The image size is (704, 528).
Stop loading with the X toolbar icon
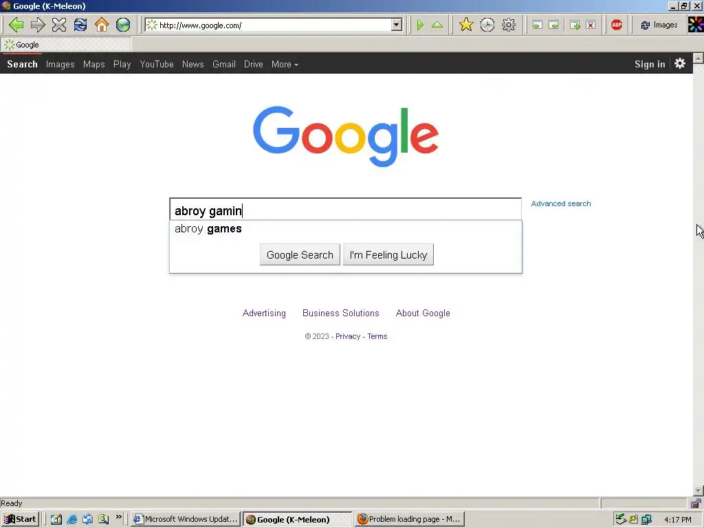[x=59, y=25]
